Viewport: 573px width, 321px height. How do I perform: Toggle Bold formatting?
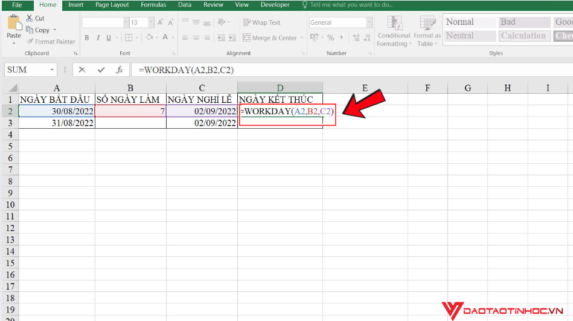pyautogui.click(x=87, y=37)
